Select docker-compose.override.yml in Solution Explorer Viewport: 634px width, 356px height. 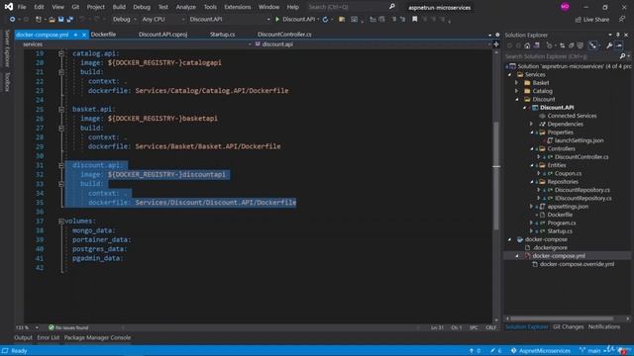(x=577, y=264)
